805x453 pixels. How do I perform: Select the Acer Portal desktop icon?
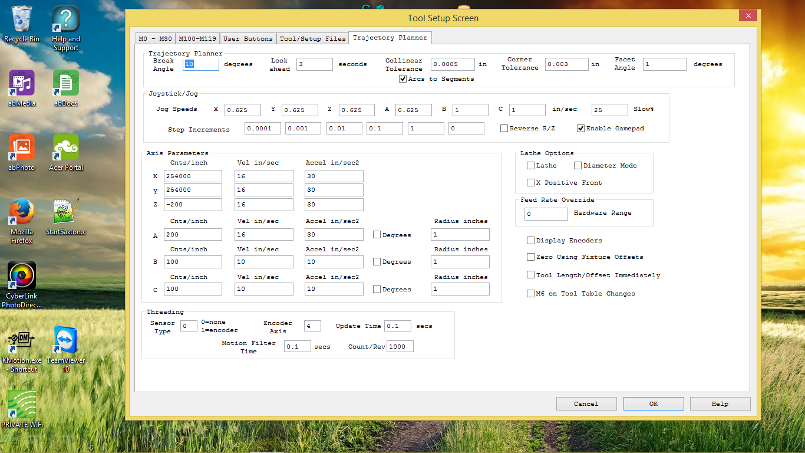pos(66,147)
